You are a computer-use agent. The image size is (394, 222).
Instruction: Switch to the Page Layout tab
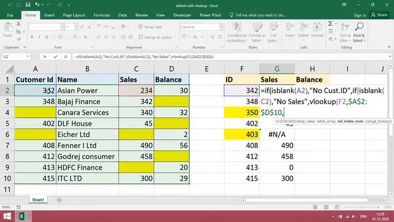(74, 15)
